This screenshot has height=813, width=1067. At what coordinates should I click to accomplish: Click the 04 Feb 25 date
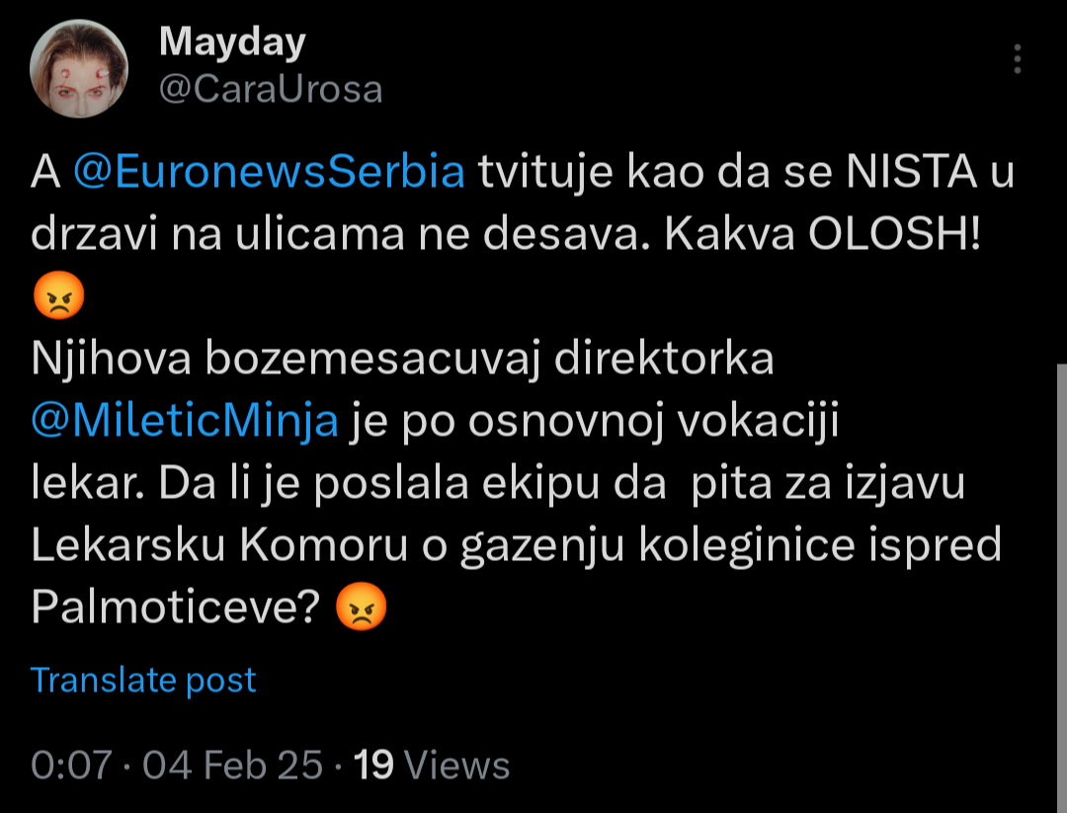pos(233,766)
